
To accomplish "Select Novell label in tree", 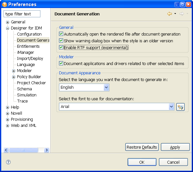I will (x=16, y=113).
